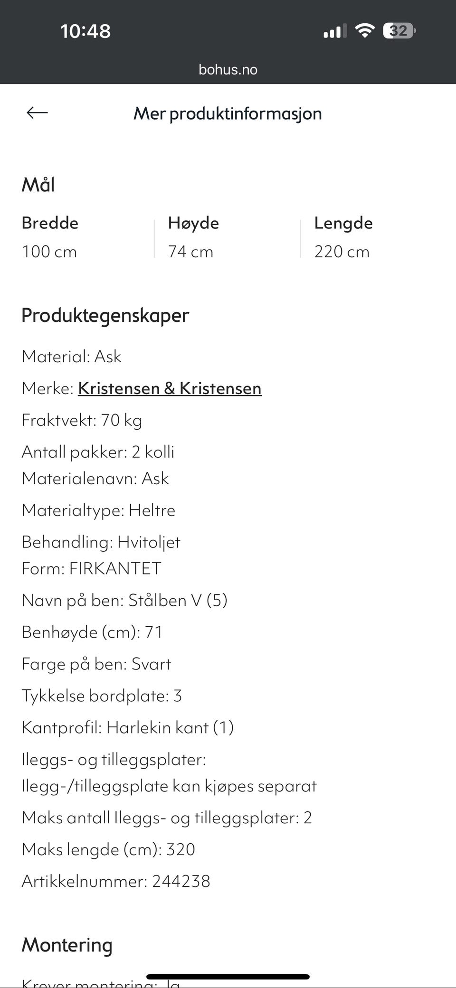The height and width of the screenshot is (988, 456).
Task: Select the Farge på ben: Svart row
Action: point(96,664)
